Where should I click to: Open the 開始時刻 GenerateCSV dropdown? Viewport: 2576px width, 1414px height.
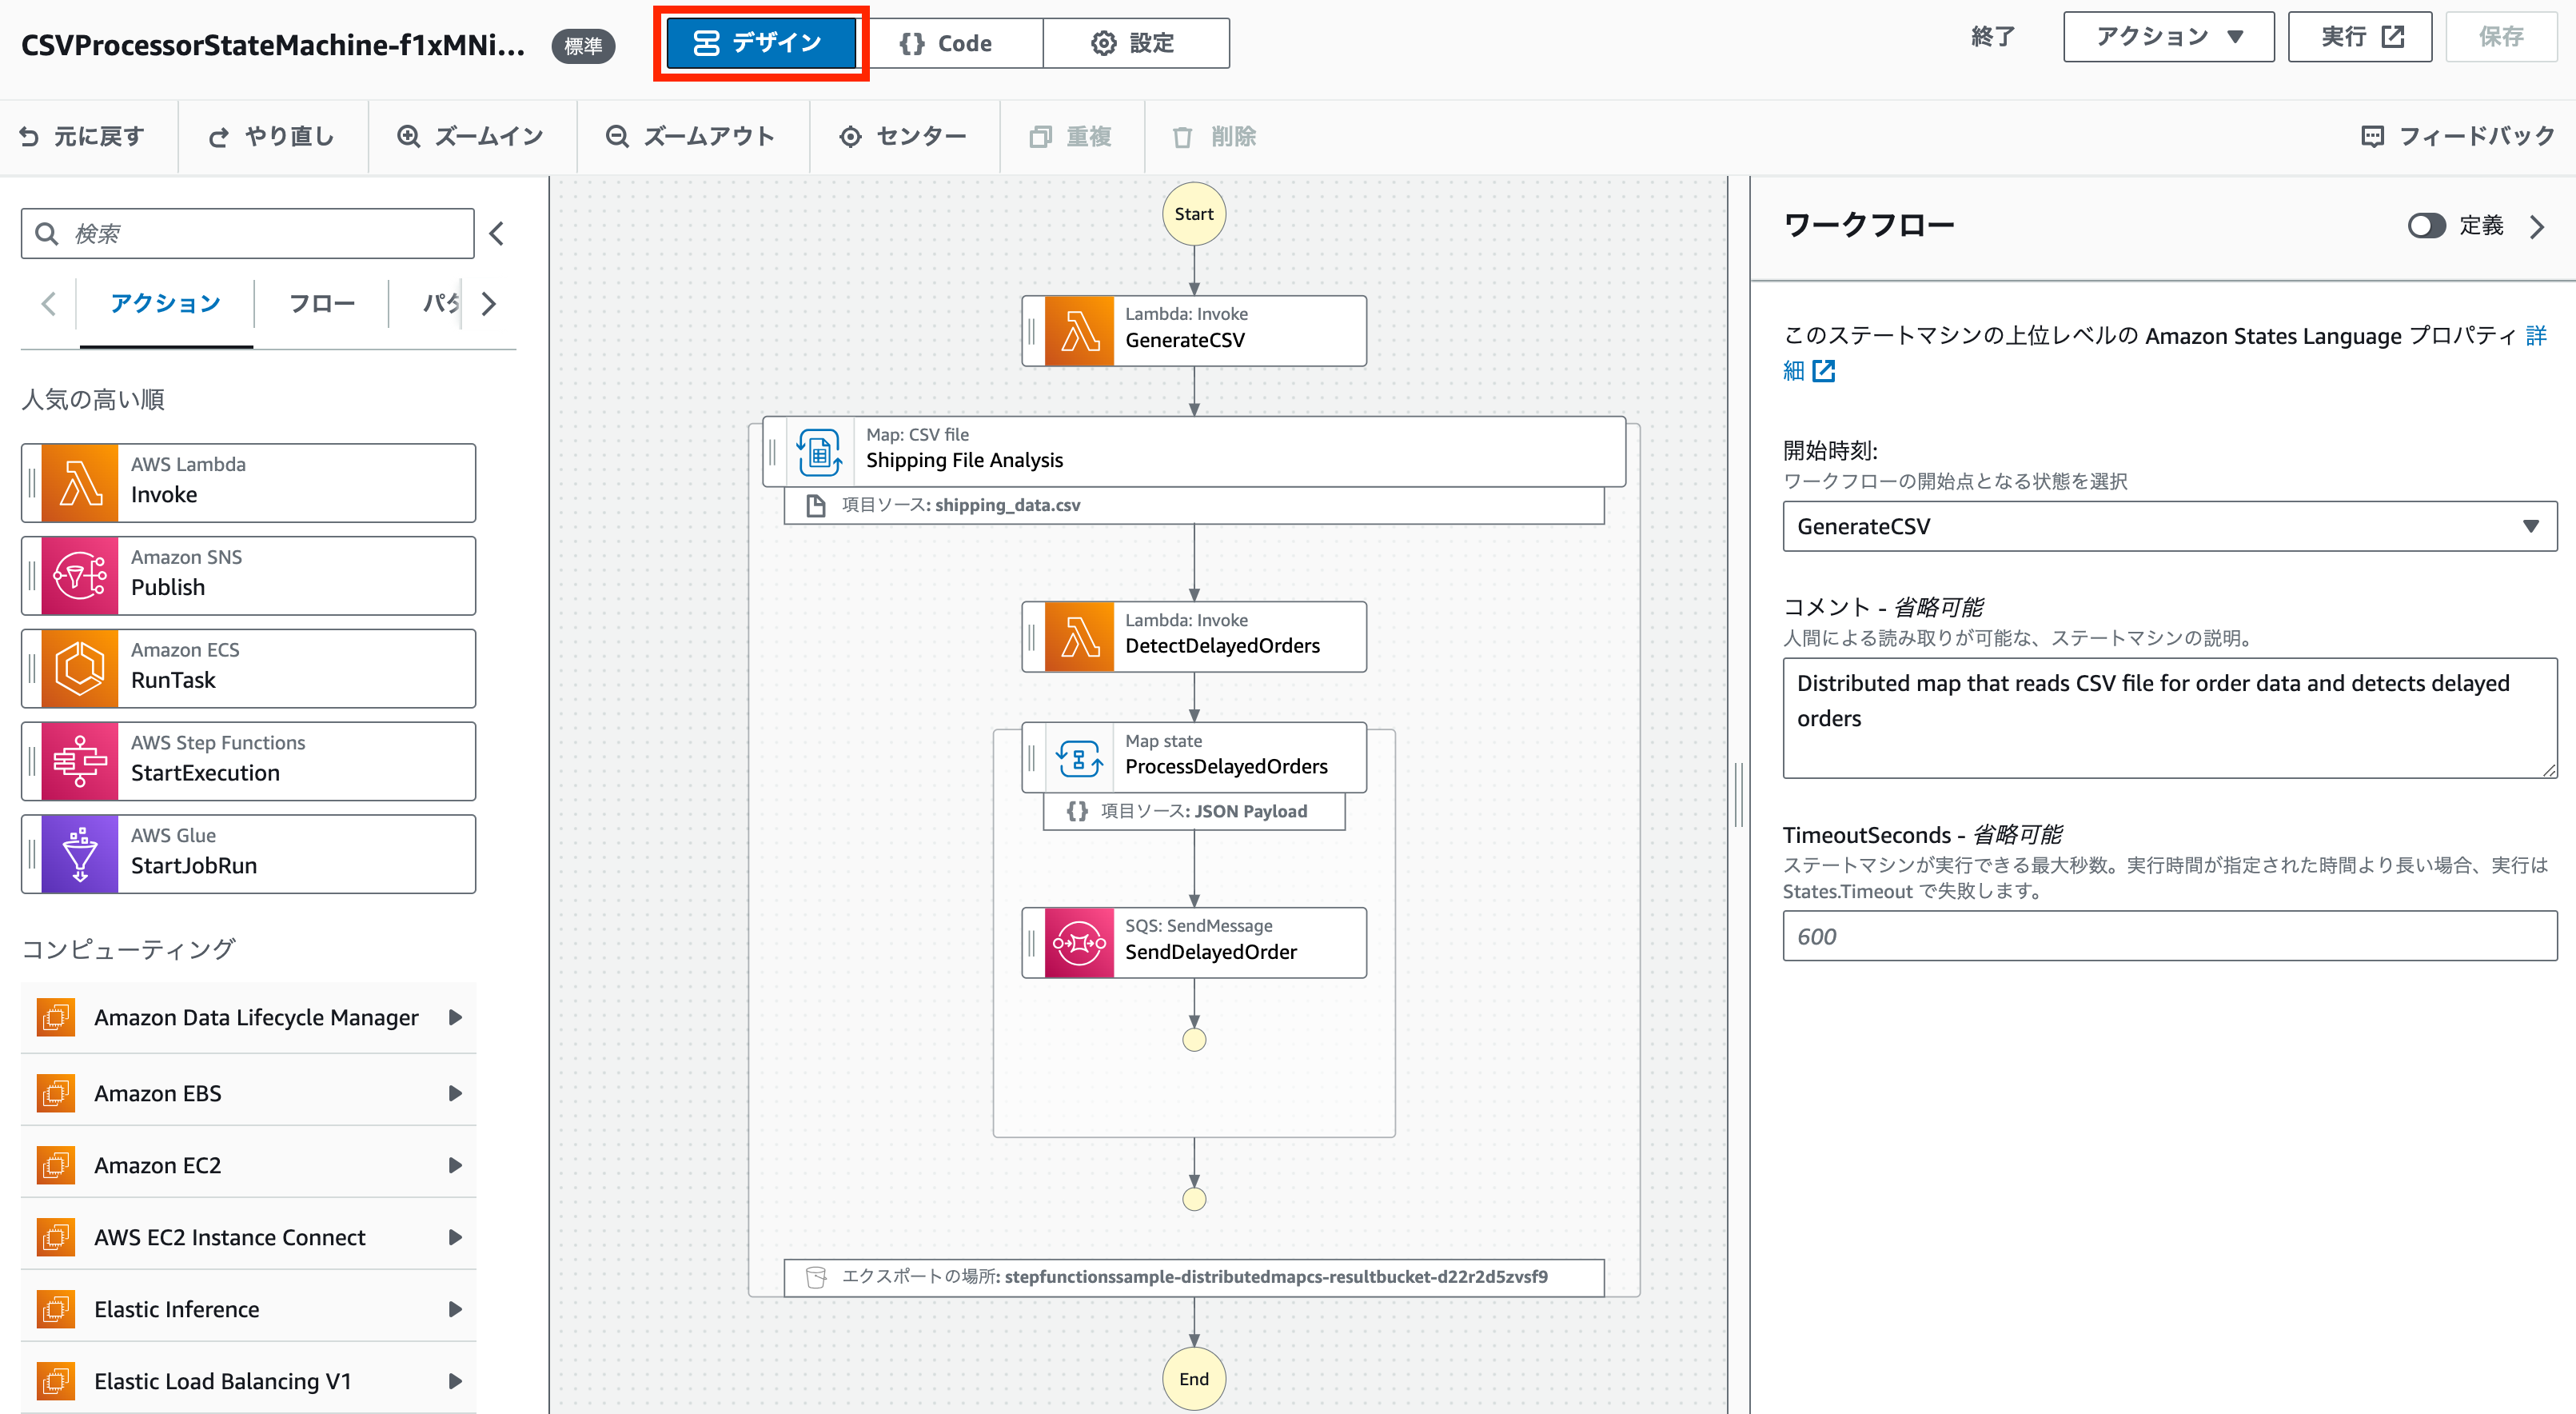2169,527
